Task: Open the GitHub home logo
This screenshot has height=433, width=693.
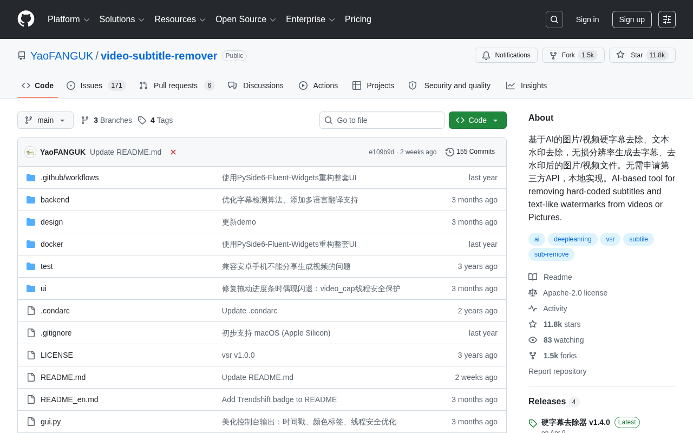Action: coord(26,19)
